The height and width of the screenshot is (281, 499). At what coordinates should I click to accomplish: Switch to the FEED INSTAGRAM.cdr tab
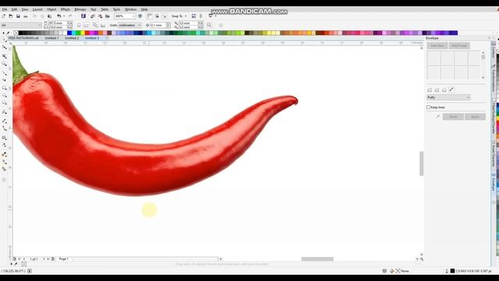coord(23,38)
